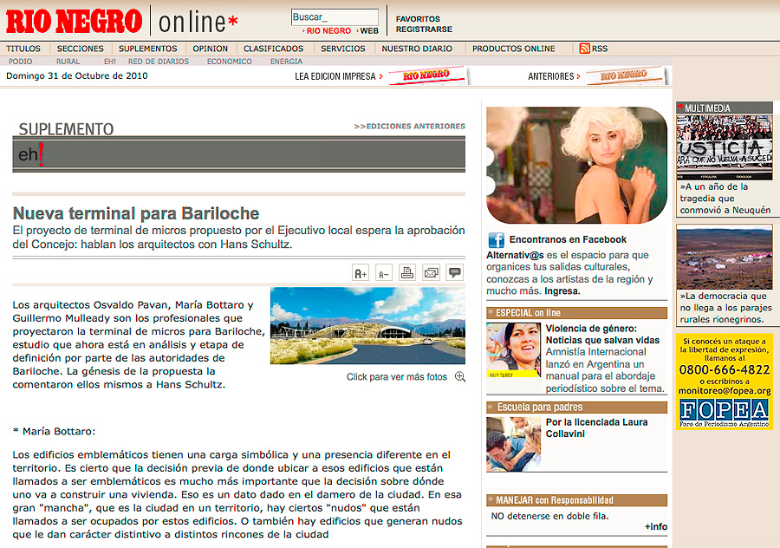Select RIO NEGRO search scope option

click(x=328, y=31)
